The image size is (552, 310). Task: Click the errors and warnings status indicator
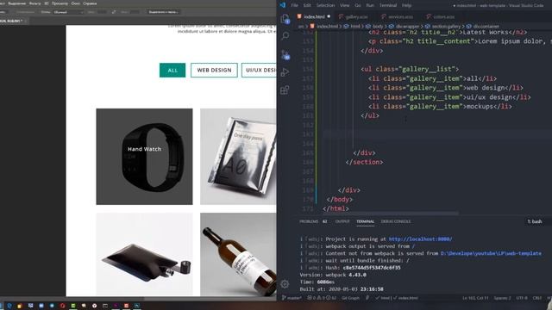[322, 298]
